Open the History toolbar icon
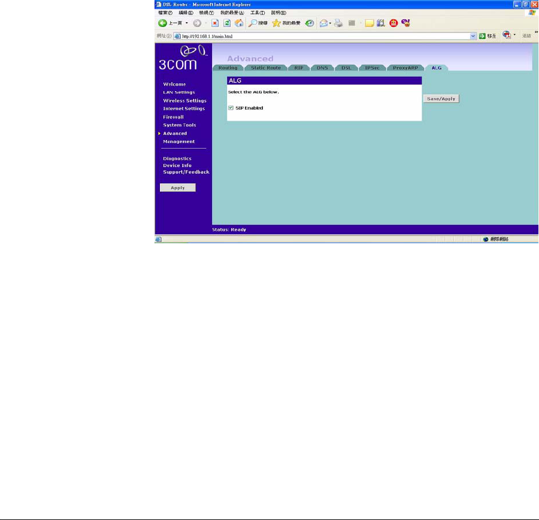This screenshot has width=539, height=520. 310,23
